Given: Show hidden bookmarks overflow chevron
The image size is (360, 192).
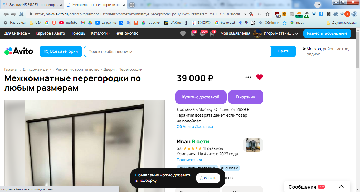Looking at the screenshot, I should [x=320, y=23].
